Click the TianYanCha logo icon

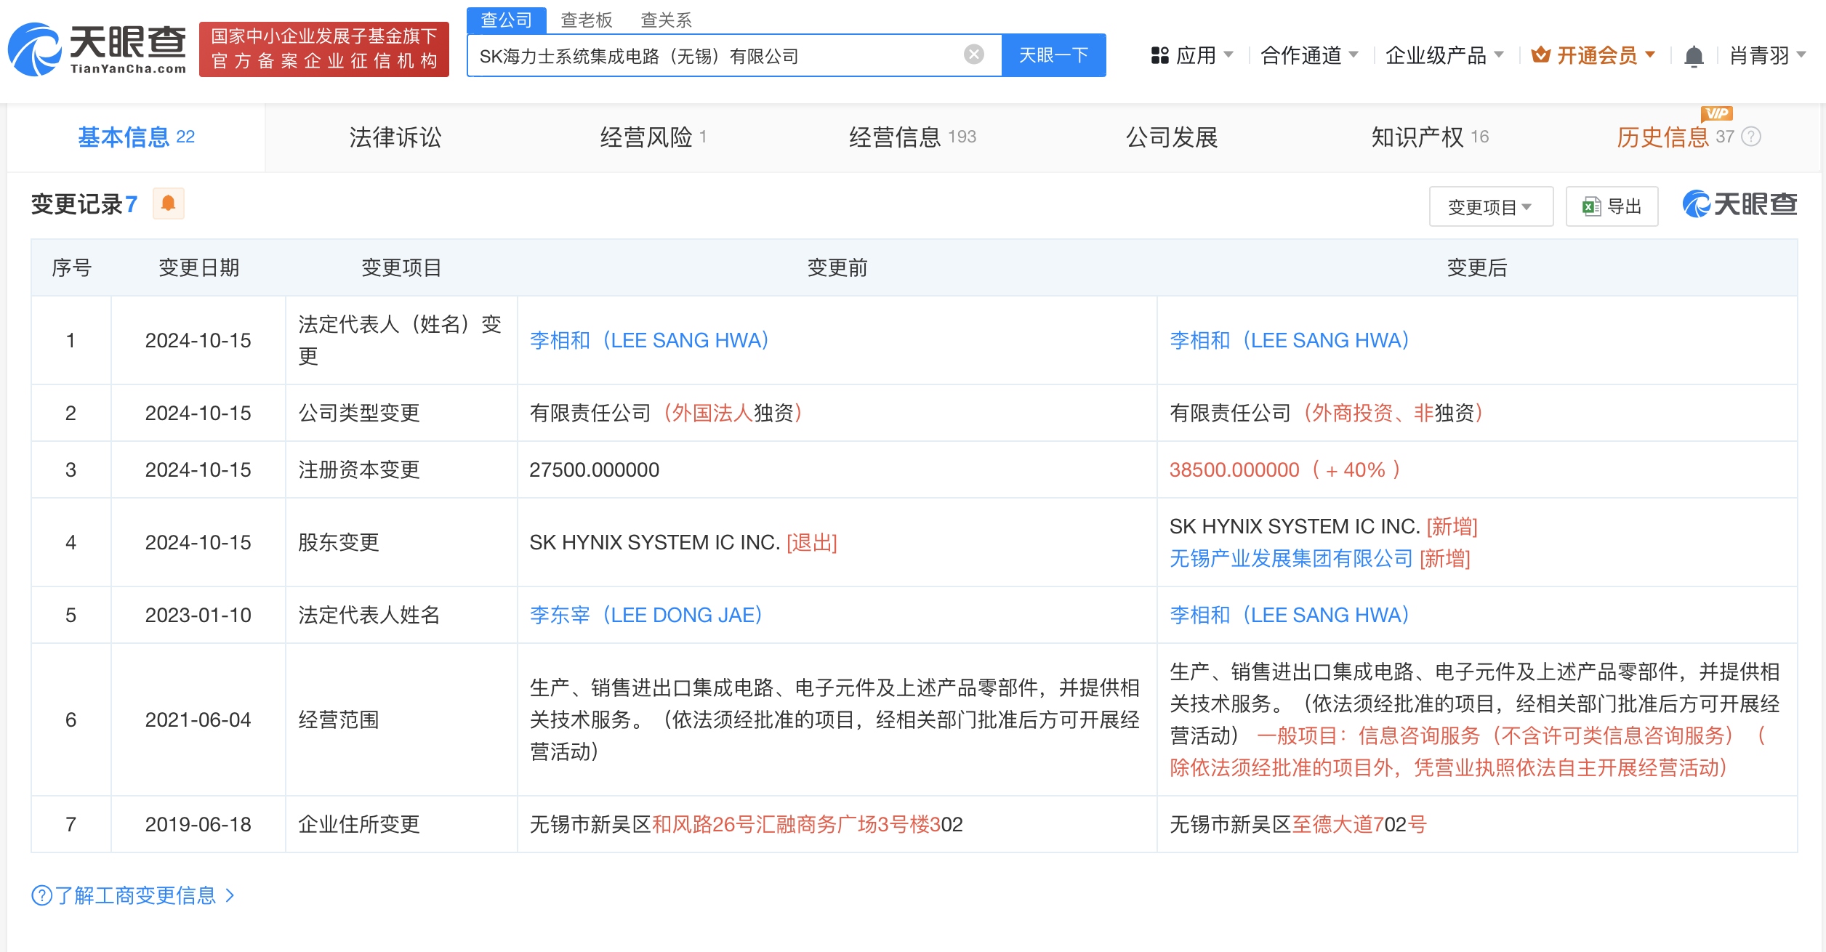pyautogui.click(x=33, y=49)
